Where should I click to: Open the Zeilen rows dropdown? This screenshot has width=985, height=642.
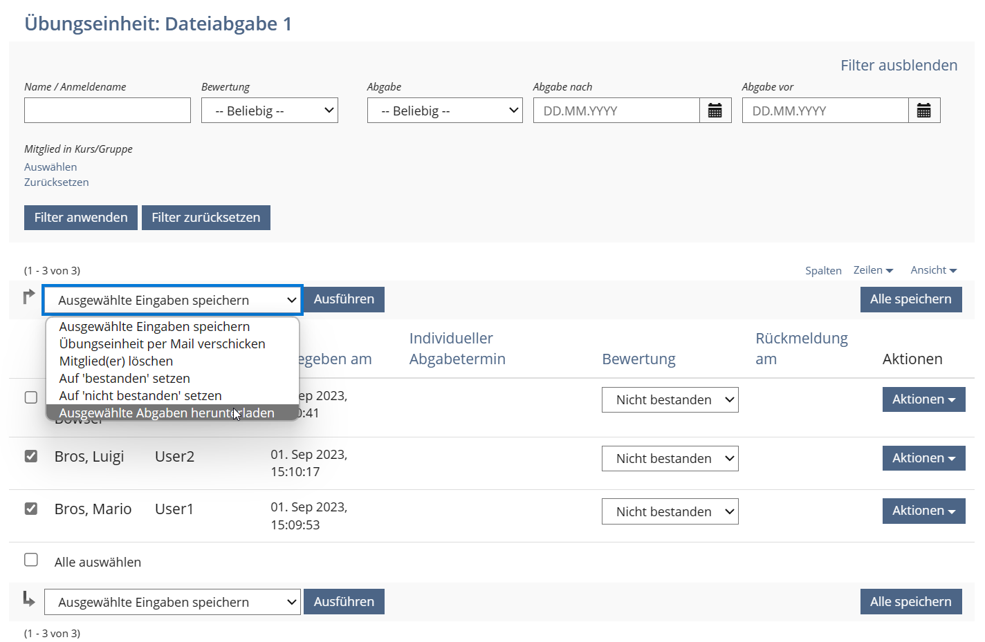(873, 270)
